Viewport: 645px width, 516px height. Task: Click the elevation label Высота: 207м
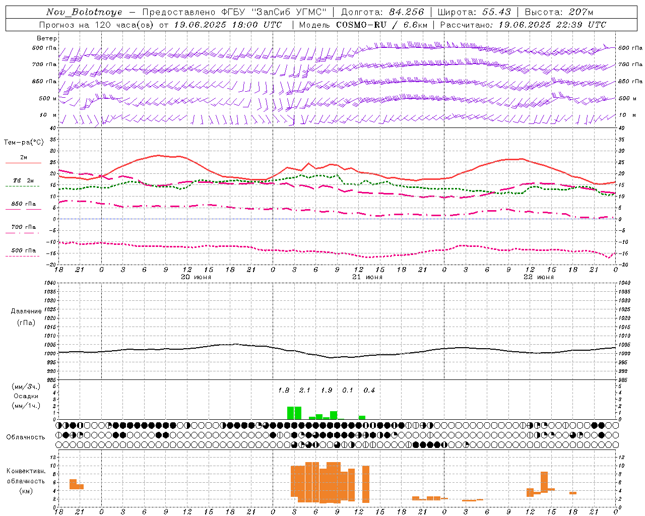pyautogui.click(x=559, y=12)
